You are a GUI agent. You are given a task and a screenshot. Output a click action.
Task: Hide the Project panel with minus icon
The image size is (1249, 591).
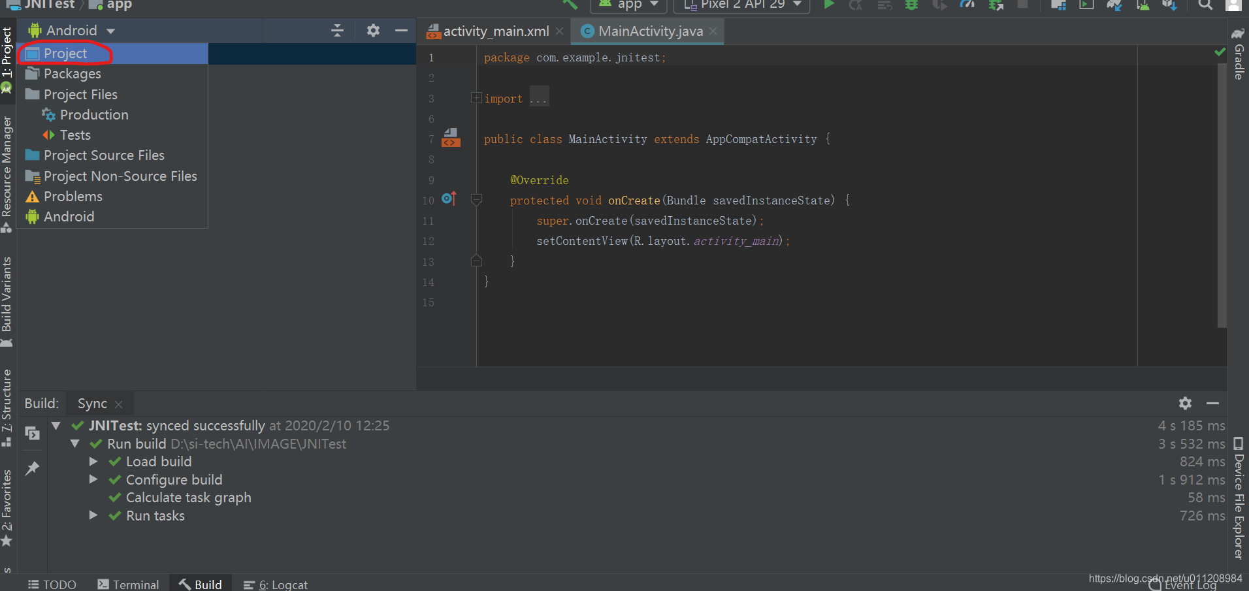(401, 30)
